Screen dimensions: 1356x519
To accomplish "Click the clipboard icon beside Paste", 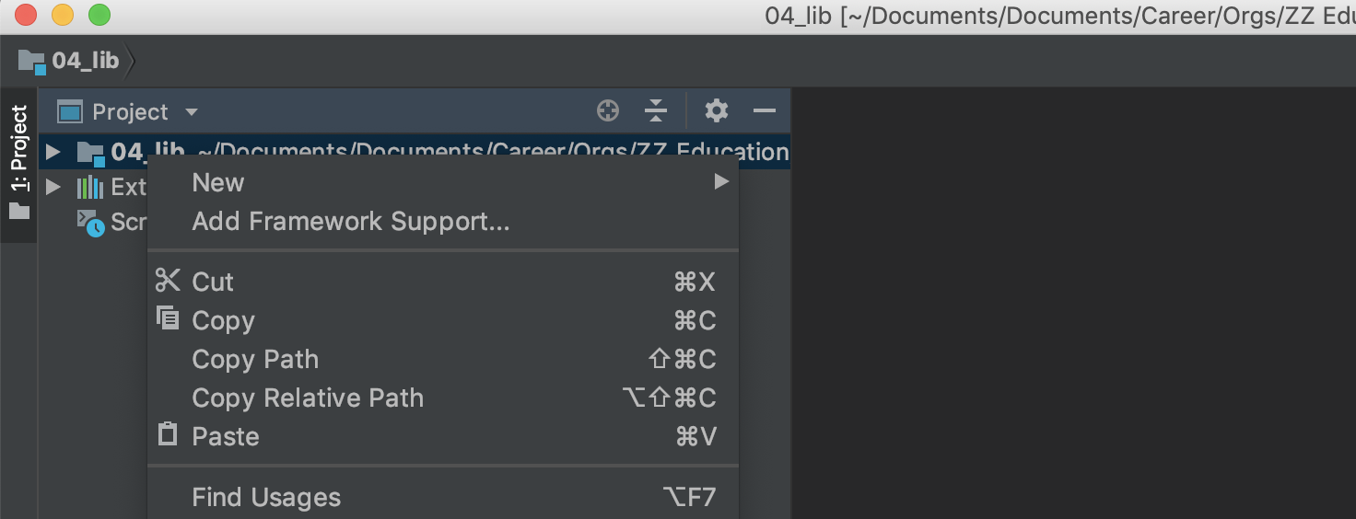I will click(168, 434).
